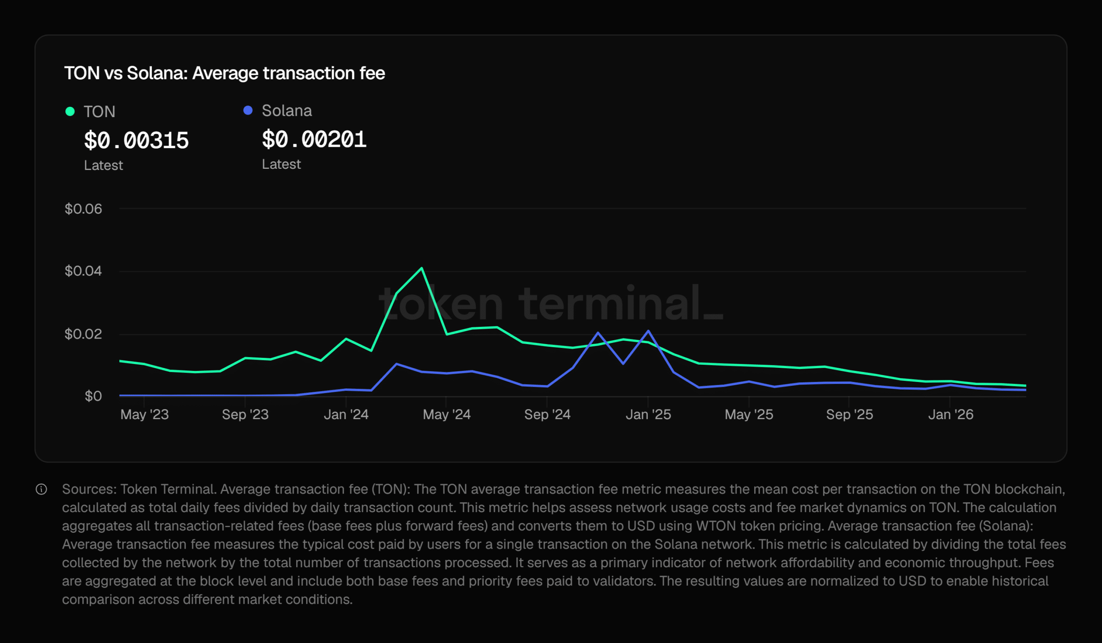Click the TON latest value $0.00315
The image size is (1102, 643).
coord(136,140)
